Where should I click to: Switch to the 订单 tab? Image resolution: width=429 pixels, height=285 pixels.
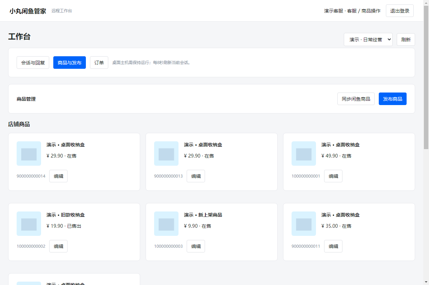coord(99,63)
